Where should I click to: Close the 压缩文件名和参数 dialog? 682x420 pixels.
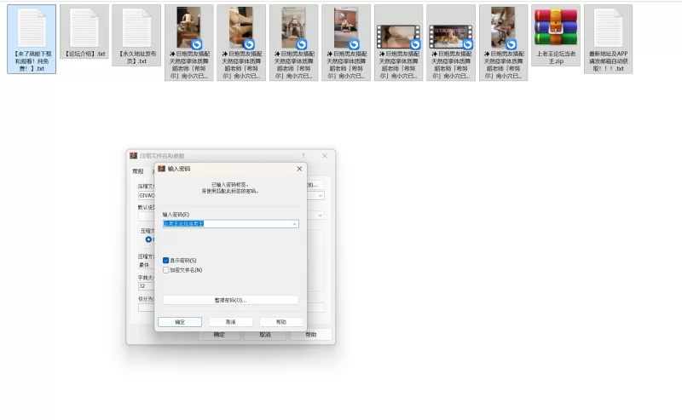(x=325, y=156)
